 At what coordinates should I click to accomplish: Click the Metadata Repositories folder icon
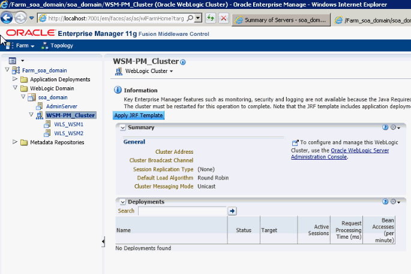24,142
